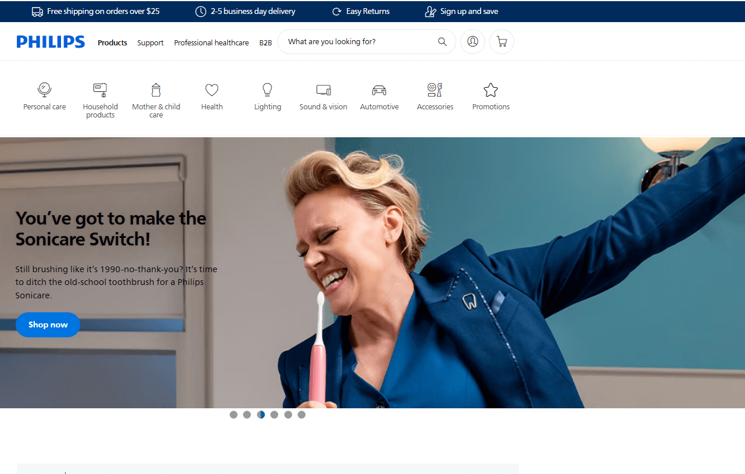
Task: Open the Support menu
Action: [151, 42]
